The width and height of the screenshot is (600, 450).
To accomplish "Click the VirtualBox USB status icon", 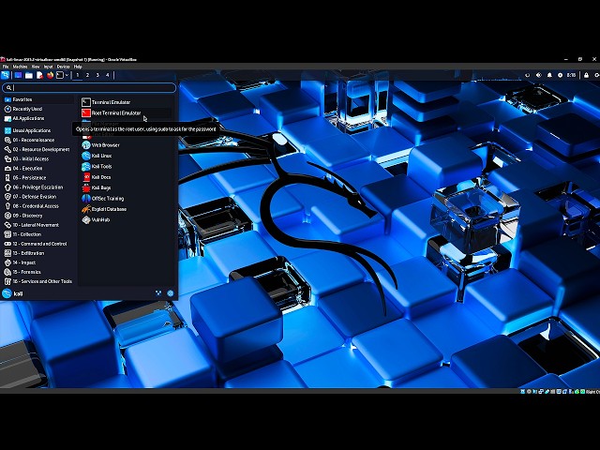I will point(547,392).
